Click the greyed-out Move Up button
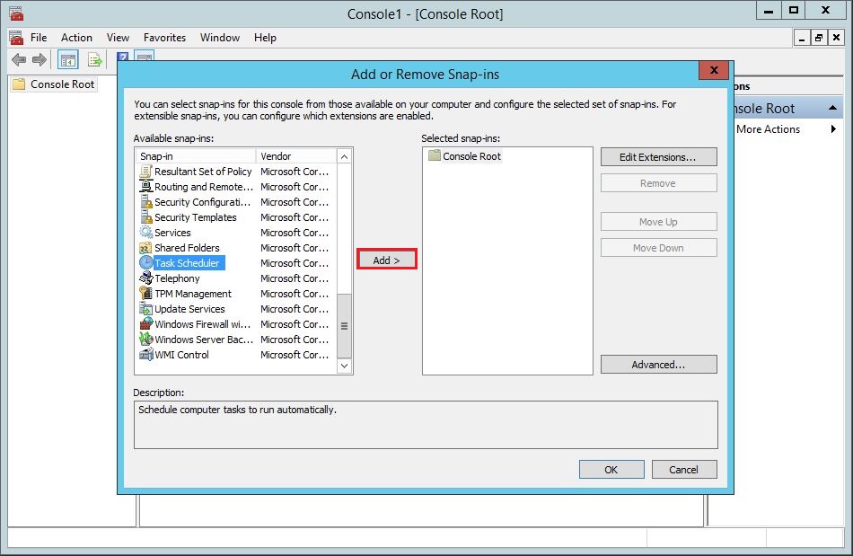The width and height of the screenshot is (853, 556). pyautogui.click(x=659, y=222)
